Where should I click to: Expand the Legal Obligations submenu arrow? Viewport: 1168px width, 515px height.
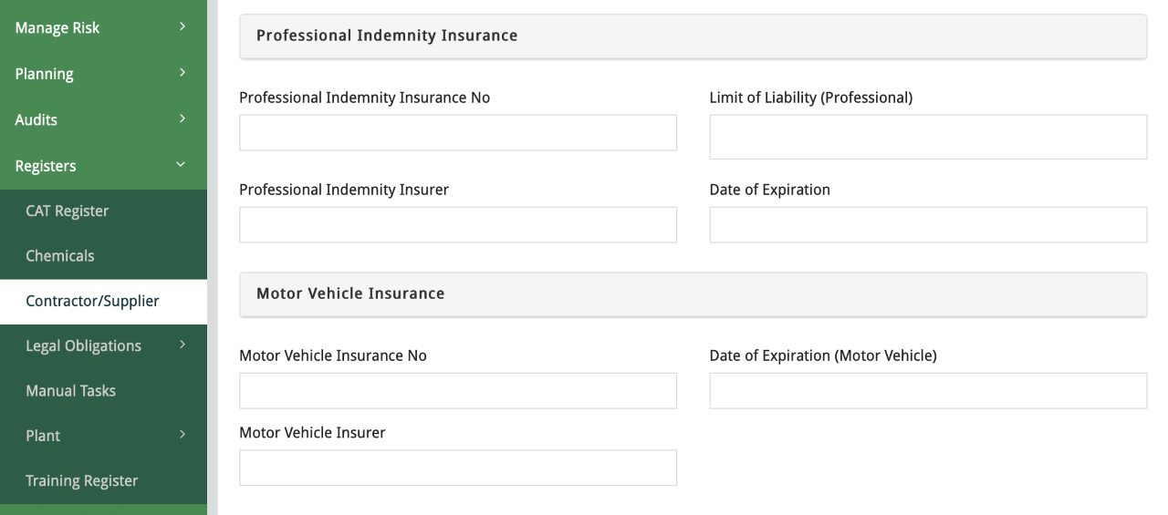pos(182,345)
